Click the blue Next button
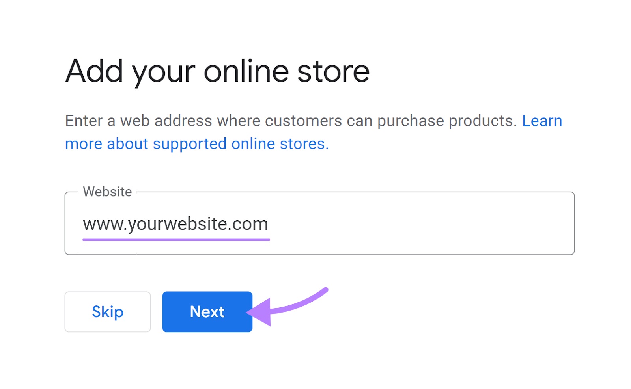The height and width of the screenshot is (389, 631). (207, 312)
